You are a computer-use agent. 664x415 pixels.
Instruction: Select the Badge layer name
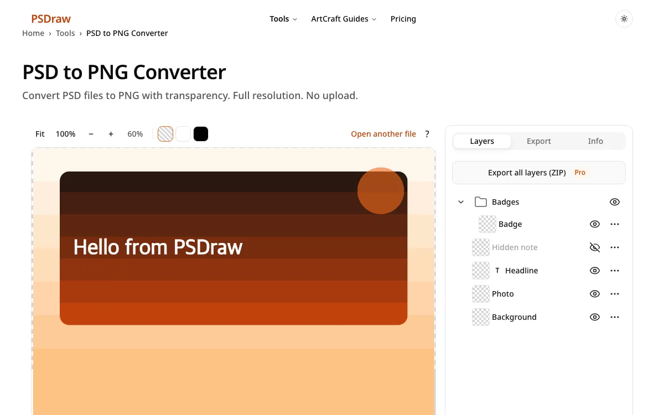[510, 224]
